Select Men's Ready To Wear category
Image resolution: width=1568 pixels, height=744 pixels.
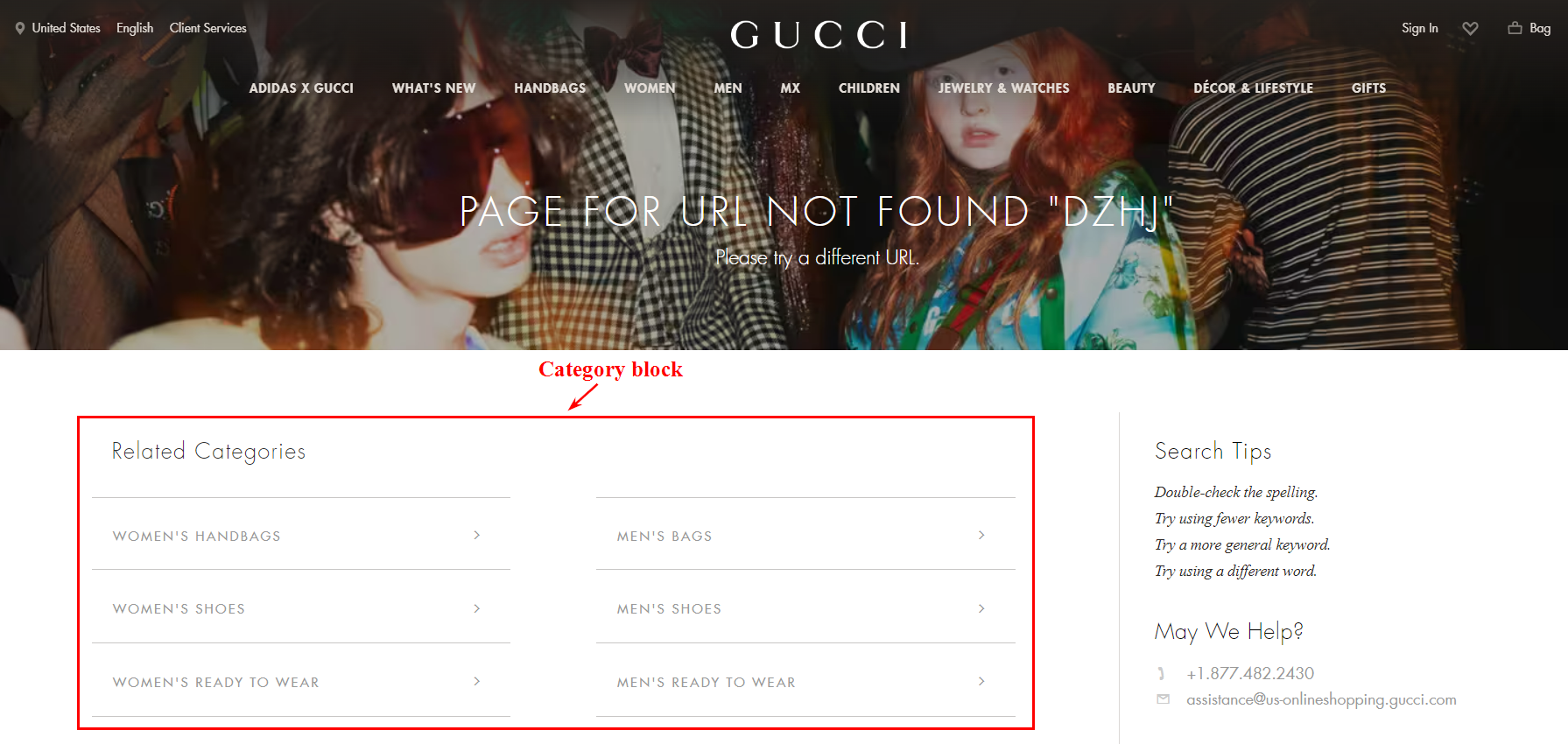click(805, 681)
